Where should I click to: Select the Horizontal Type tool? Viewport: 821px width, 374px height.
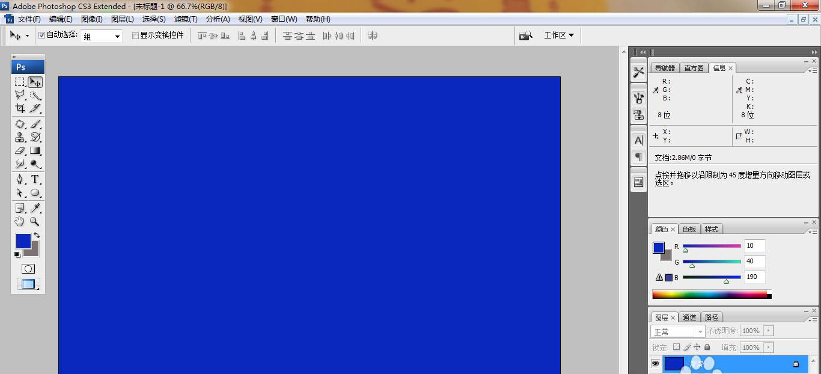point(35,180)
